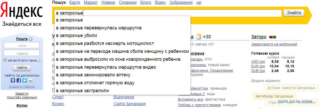The height and width of the screenshot is (109, 319).
Task: Open the Відео tab
Action: click(x=160, y=3)
